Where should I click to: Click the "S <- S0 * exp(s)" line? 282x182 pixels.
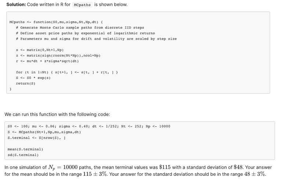point(33,78)
